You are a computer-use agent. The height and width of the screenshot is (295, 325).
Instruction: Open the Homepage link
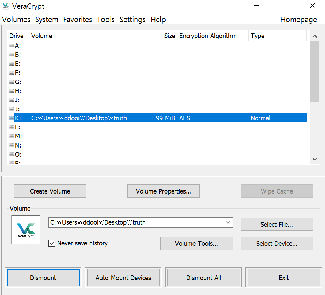tap(298, 20)
